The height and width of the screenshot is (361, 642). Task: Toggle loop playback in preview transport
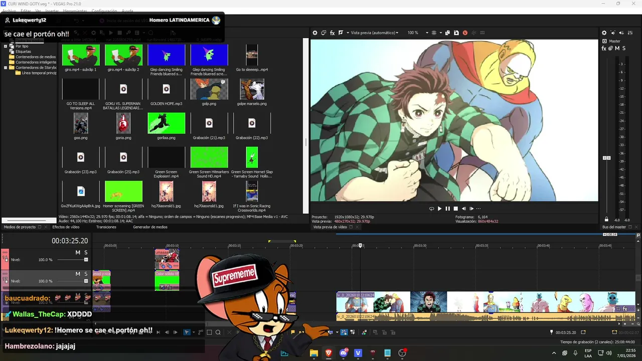(431, 209)
